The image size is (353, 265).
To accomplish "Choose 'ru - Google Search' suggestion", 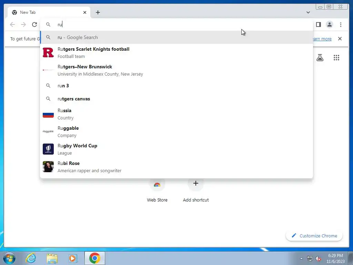I will pyautogui.click(x=176, y=37).
